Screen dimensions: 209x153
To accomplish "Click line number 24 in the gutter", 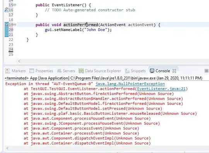I will click(x=11, y=49).
